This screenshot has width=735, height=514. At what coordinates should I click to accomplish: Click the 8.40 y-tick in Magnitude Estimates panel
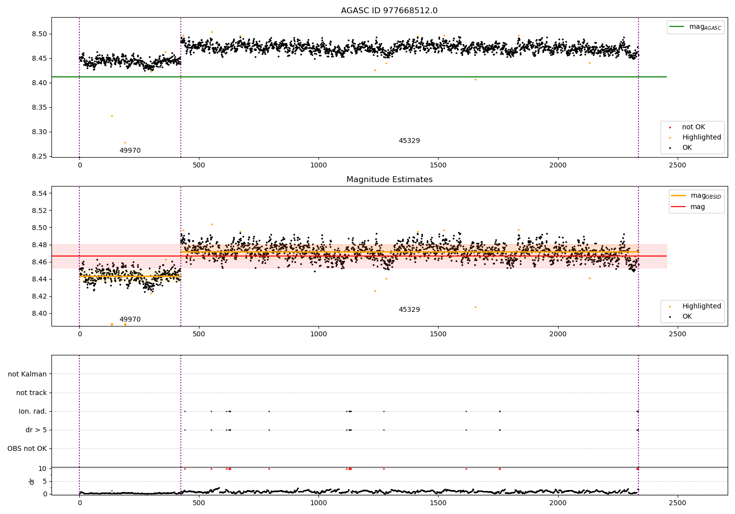(39, 313)
